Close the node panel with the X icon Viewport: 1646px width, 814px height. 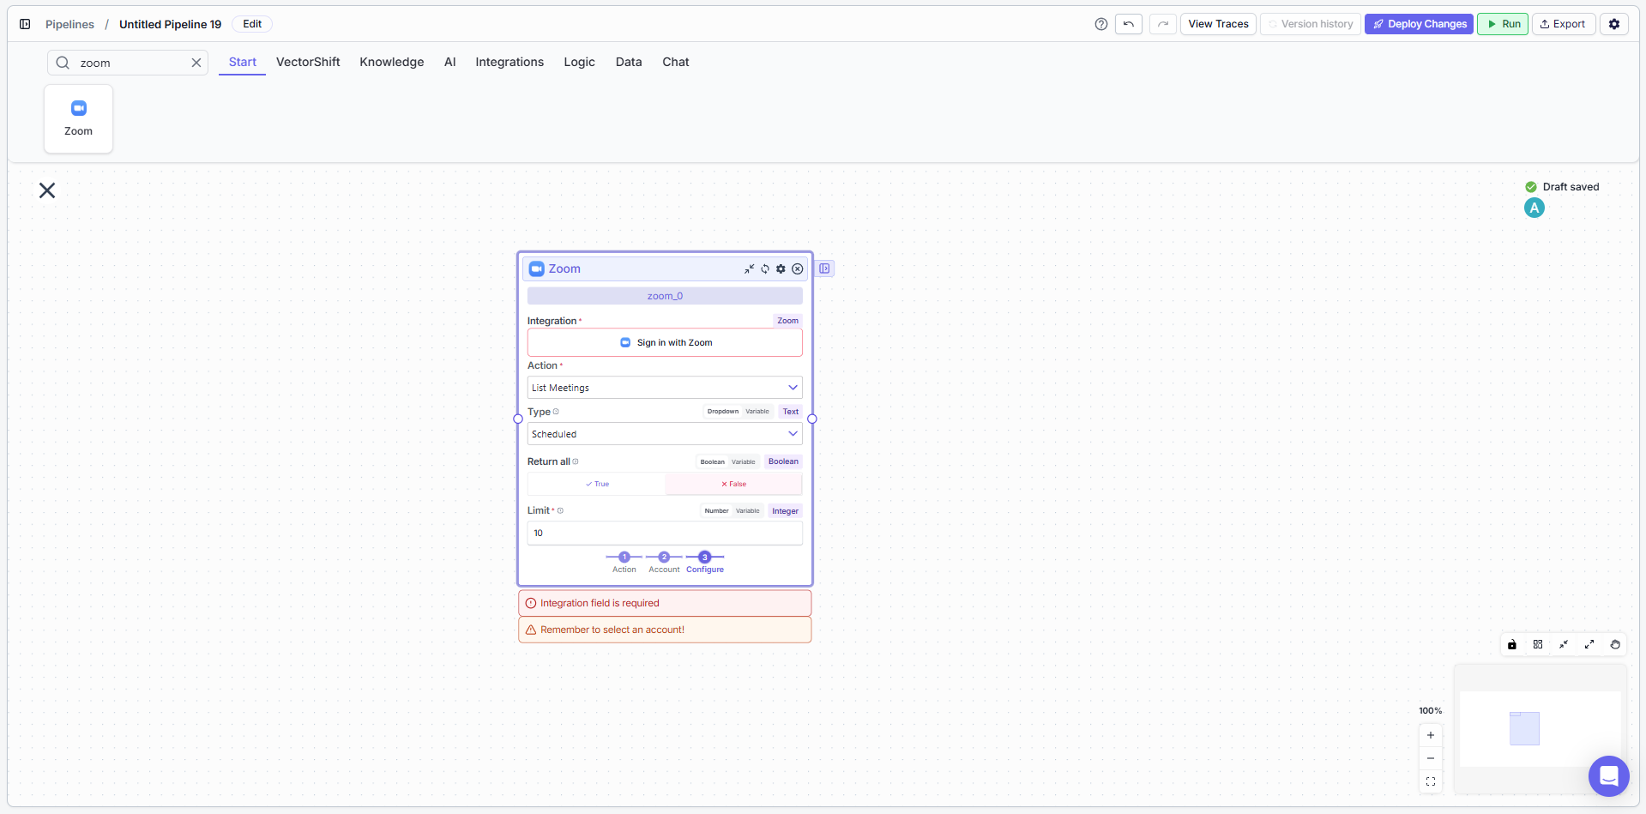pos(47,190)
